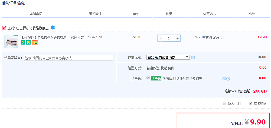Decrease the quantity with the minus button
Viewport: 271px width, 128px height.
(160, 38)
